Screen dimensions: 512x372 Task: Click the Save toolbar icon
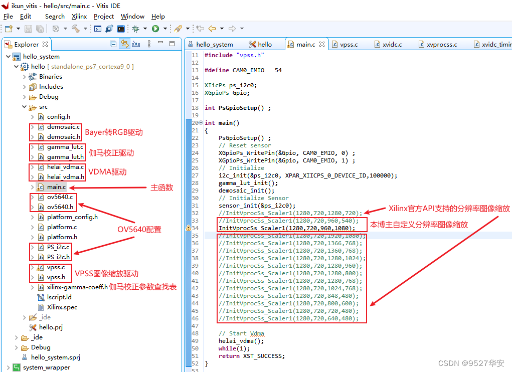[29, 29]
